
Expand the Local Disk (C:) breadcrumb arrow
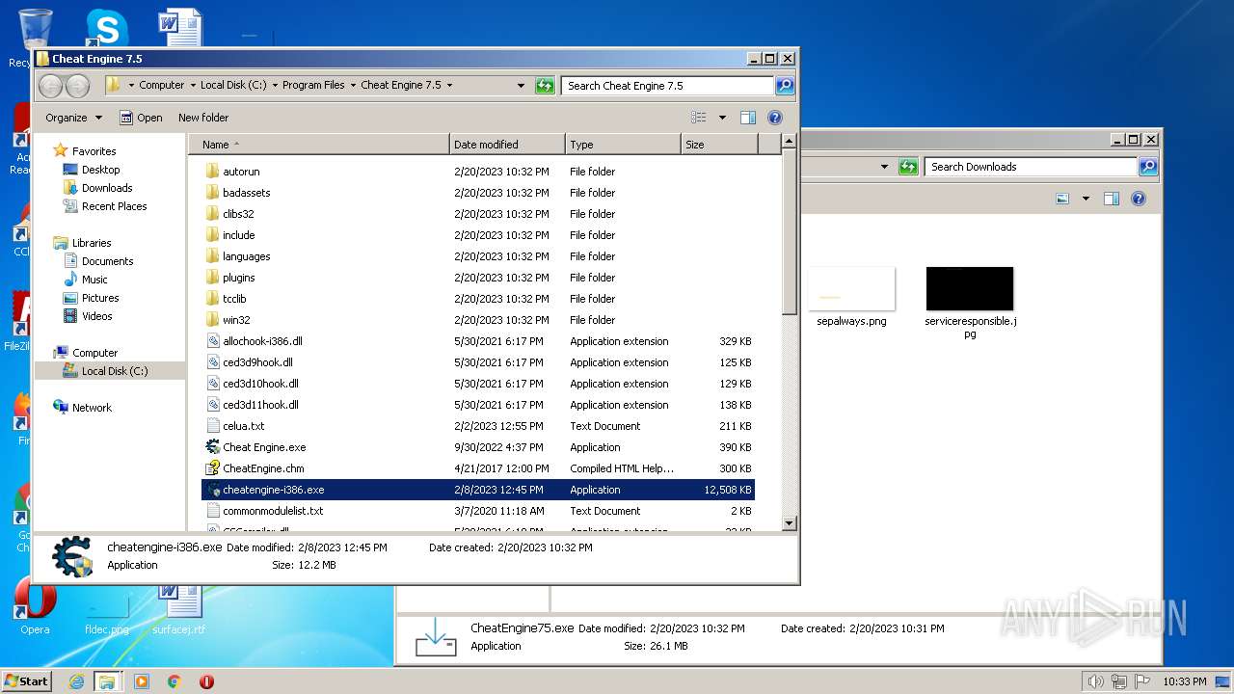tap(275, 85)
